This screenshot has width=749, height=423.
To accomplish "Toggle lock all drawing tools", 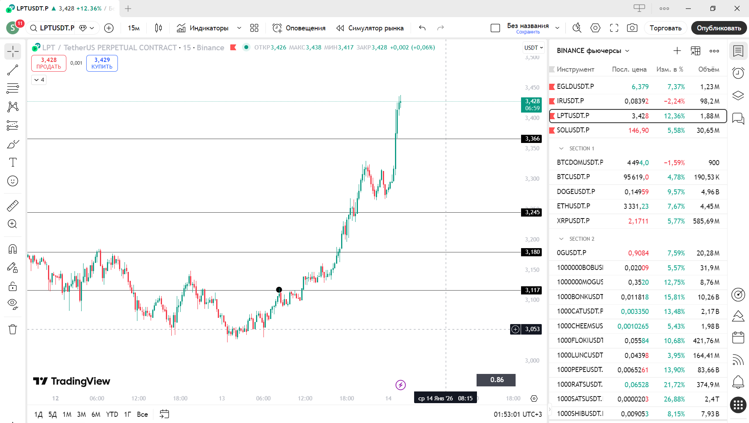I will pos(12,286).
